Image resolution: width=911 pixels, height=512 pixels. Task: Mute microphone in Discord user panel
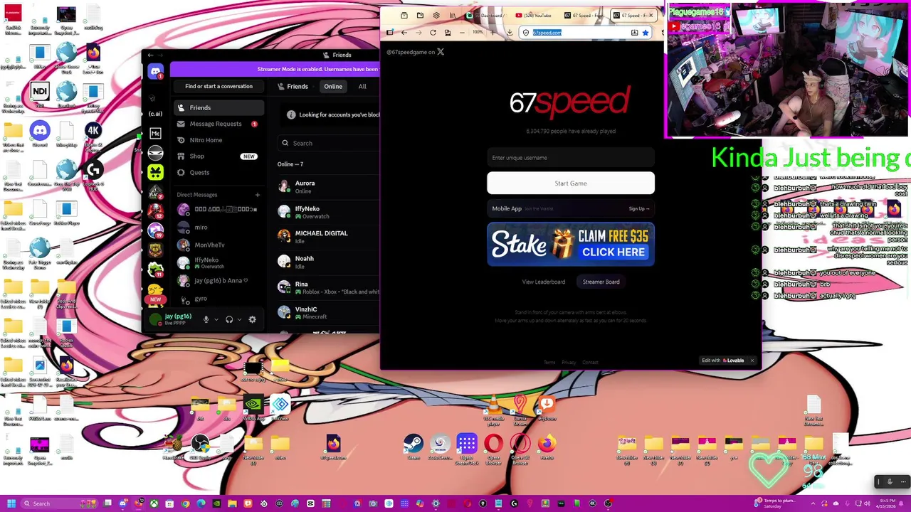206,319
